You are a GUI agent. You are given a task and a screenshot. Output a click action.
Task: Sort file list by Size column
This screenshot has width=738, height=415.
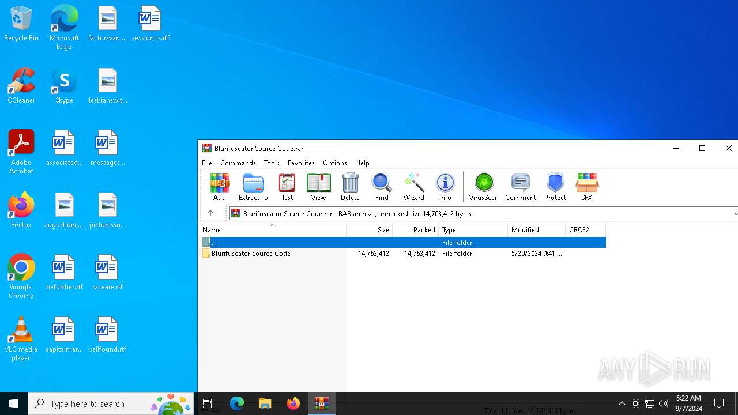[370, 229]
